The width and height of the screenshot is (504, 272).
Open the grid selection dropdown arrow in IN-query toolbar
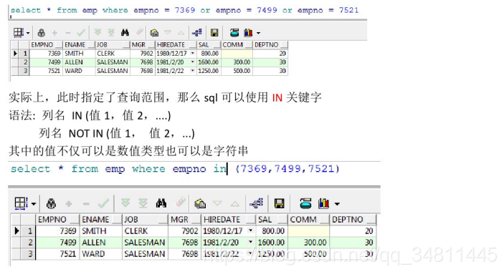[34, 204]
